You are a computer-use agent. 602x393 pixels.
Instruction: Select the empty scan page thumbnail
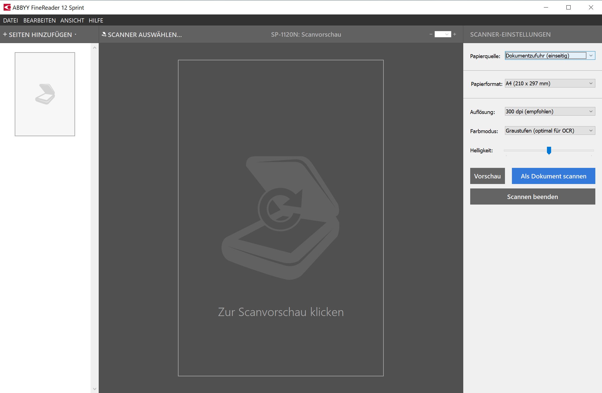pos(45,94)
